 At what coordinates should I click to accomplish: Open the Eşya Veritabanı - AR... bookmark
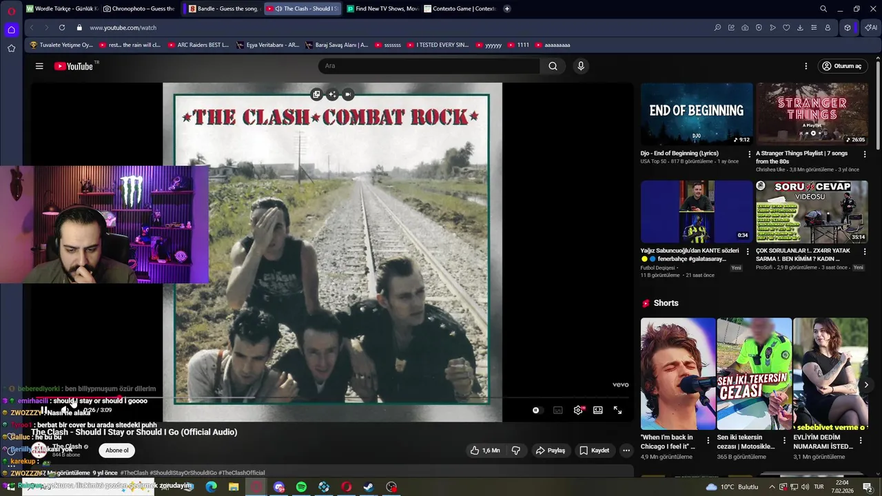click(x=268, y=45)
